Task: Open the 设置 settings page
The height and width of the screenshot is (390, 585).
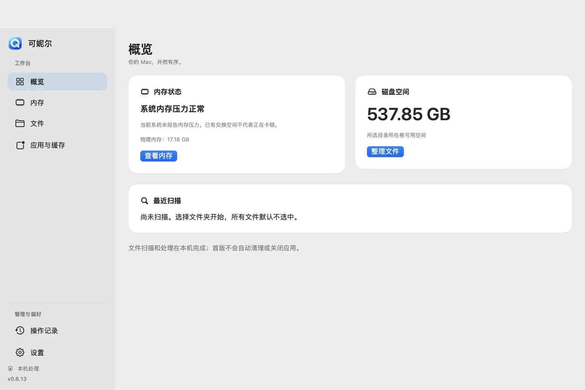Action: (57, 352)
